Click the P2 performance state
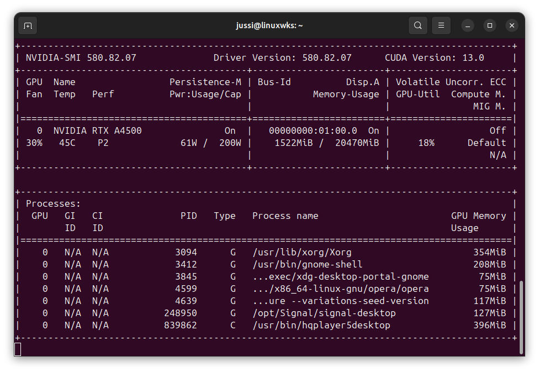This screenshot has height=372, width=539. click(x=103, y=143)
